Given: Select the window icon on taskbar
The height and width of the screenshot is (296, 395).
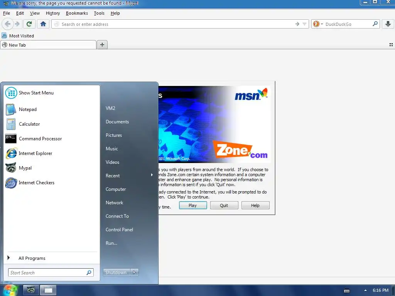Looking at the screenshot, I should [48, 290].
